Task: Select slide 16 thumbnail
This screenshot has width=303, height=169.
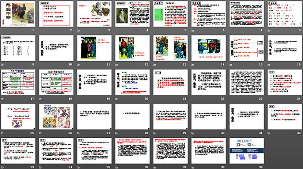Action: click(x=285, y=48)
